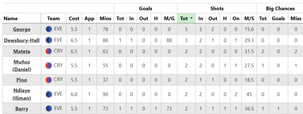Screen dimensions: 303x114
Task: Click the Crystal Palace badge in Mateta's row
Action: 48,51
